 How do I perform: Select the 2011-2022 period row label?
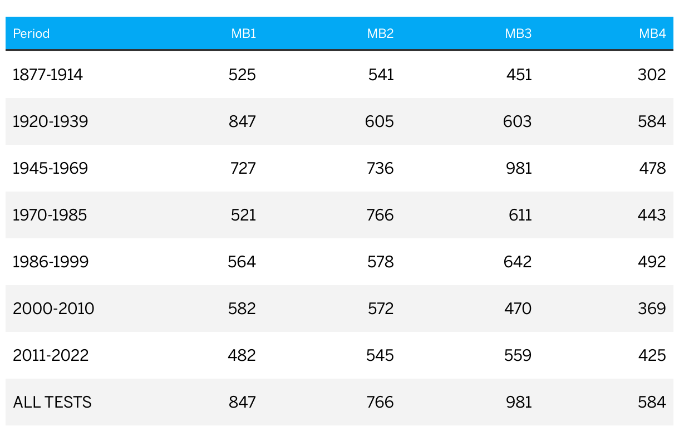tap(51, 355)
